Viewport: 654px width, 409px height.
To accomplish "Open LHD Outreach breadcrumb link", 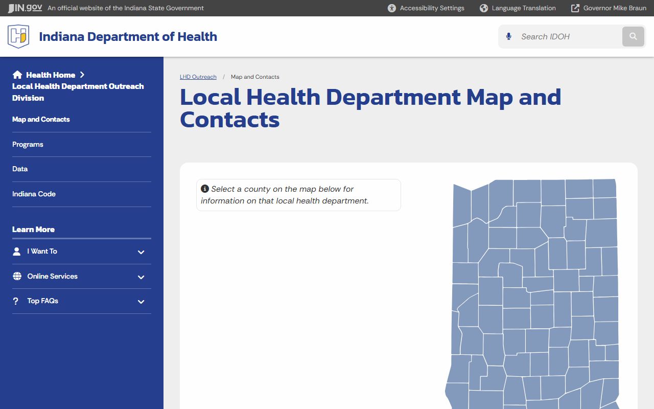I will (198, 77).
